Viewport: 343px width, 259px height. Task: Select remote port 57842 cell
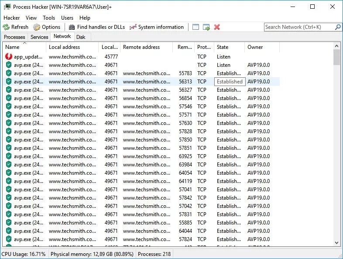tap(185, 198)
